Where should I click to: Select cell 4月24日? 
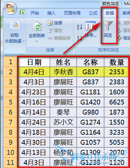point(34,122)
